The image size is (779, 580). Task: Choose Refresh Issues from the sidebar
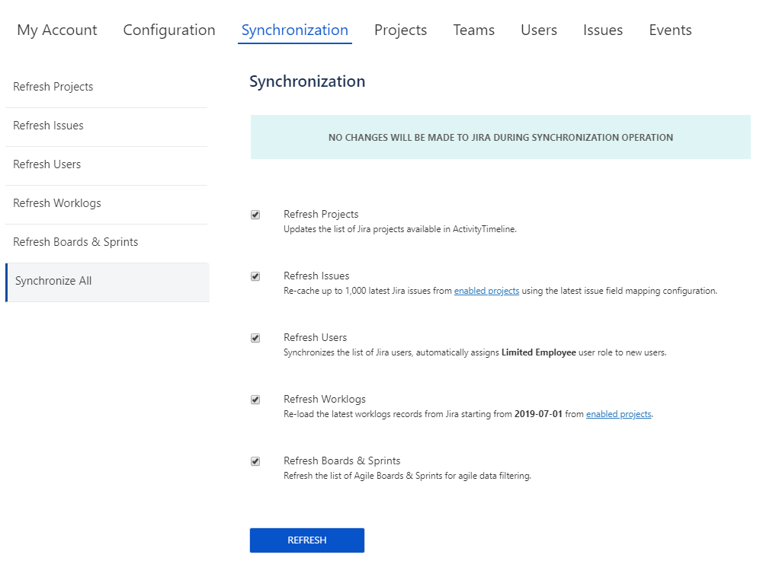click(x=49, y=126)
